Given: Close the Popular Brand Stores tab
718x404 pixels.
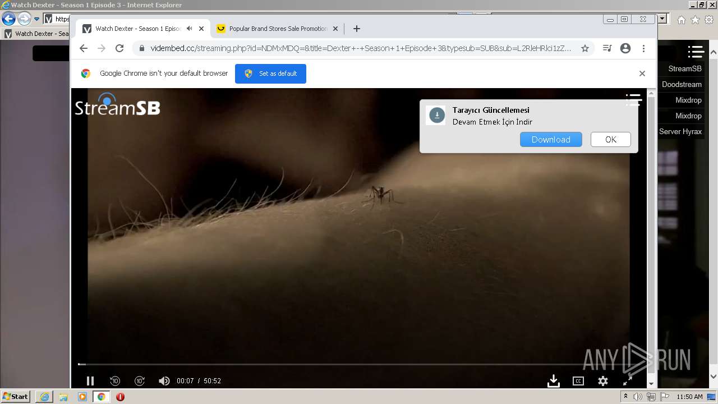Looking at the screenshot, I should tap(335, 29).
